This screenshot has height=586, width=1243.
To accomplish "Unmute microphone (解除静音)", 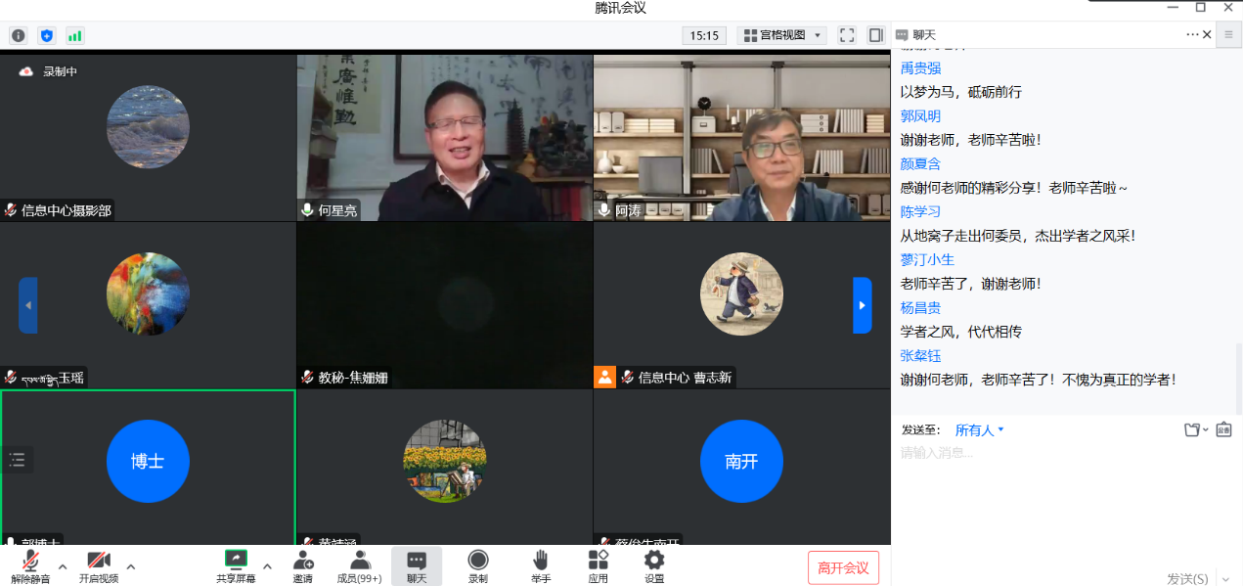I will pos(30,565).
